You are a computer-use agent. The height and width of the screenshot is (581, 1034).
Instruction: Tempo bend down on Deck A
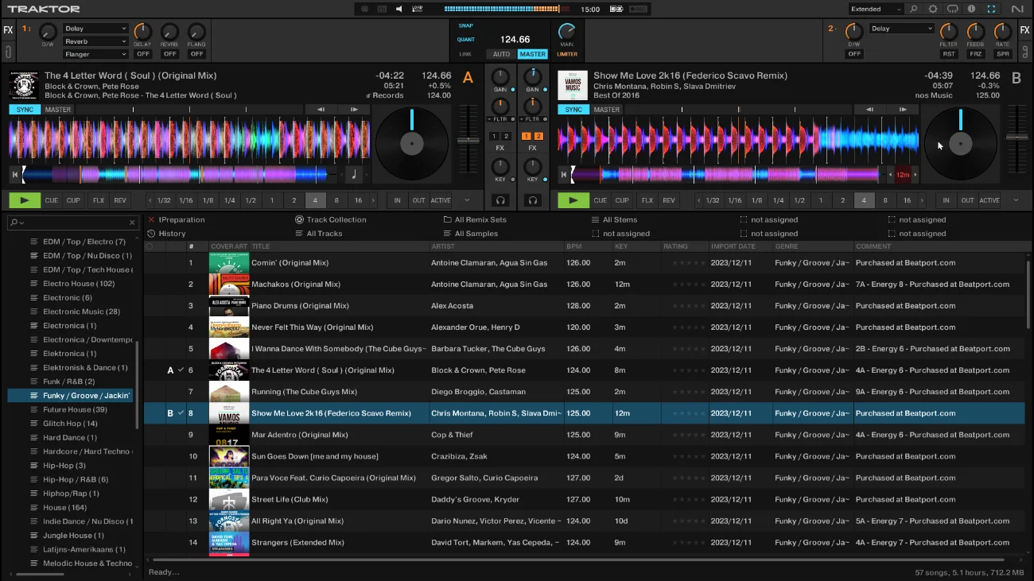pyautogui.click(x=321, y=110)
